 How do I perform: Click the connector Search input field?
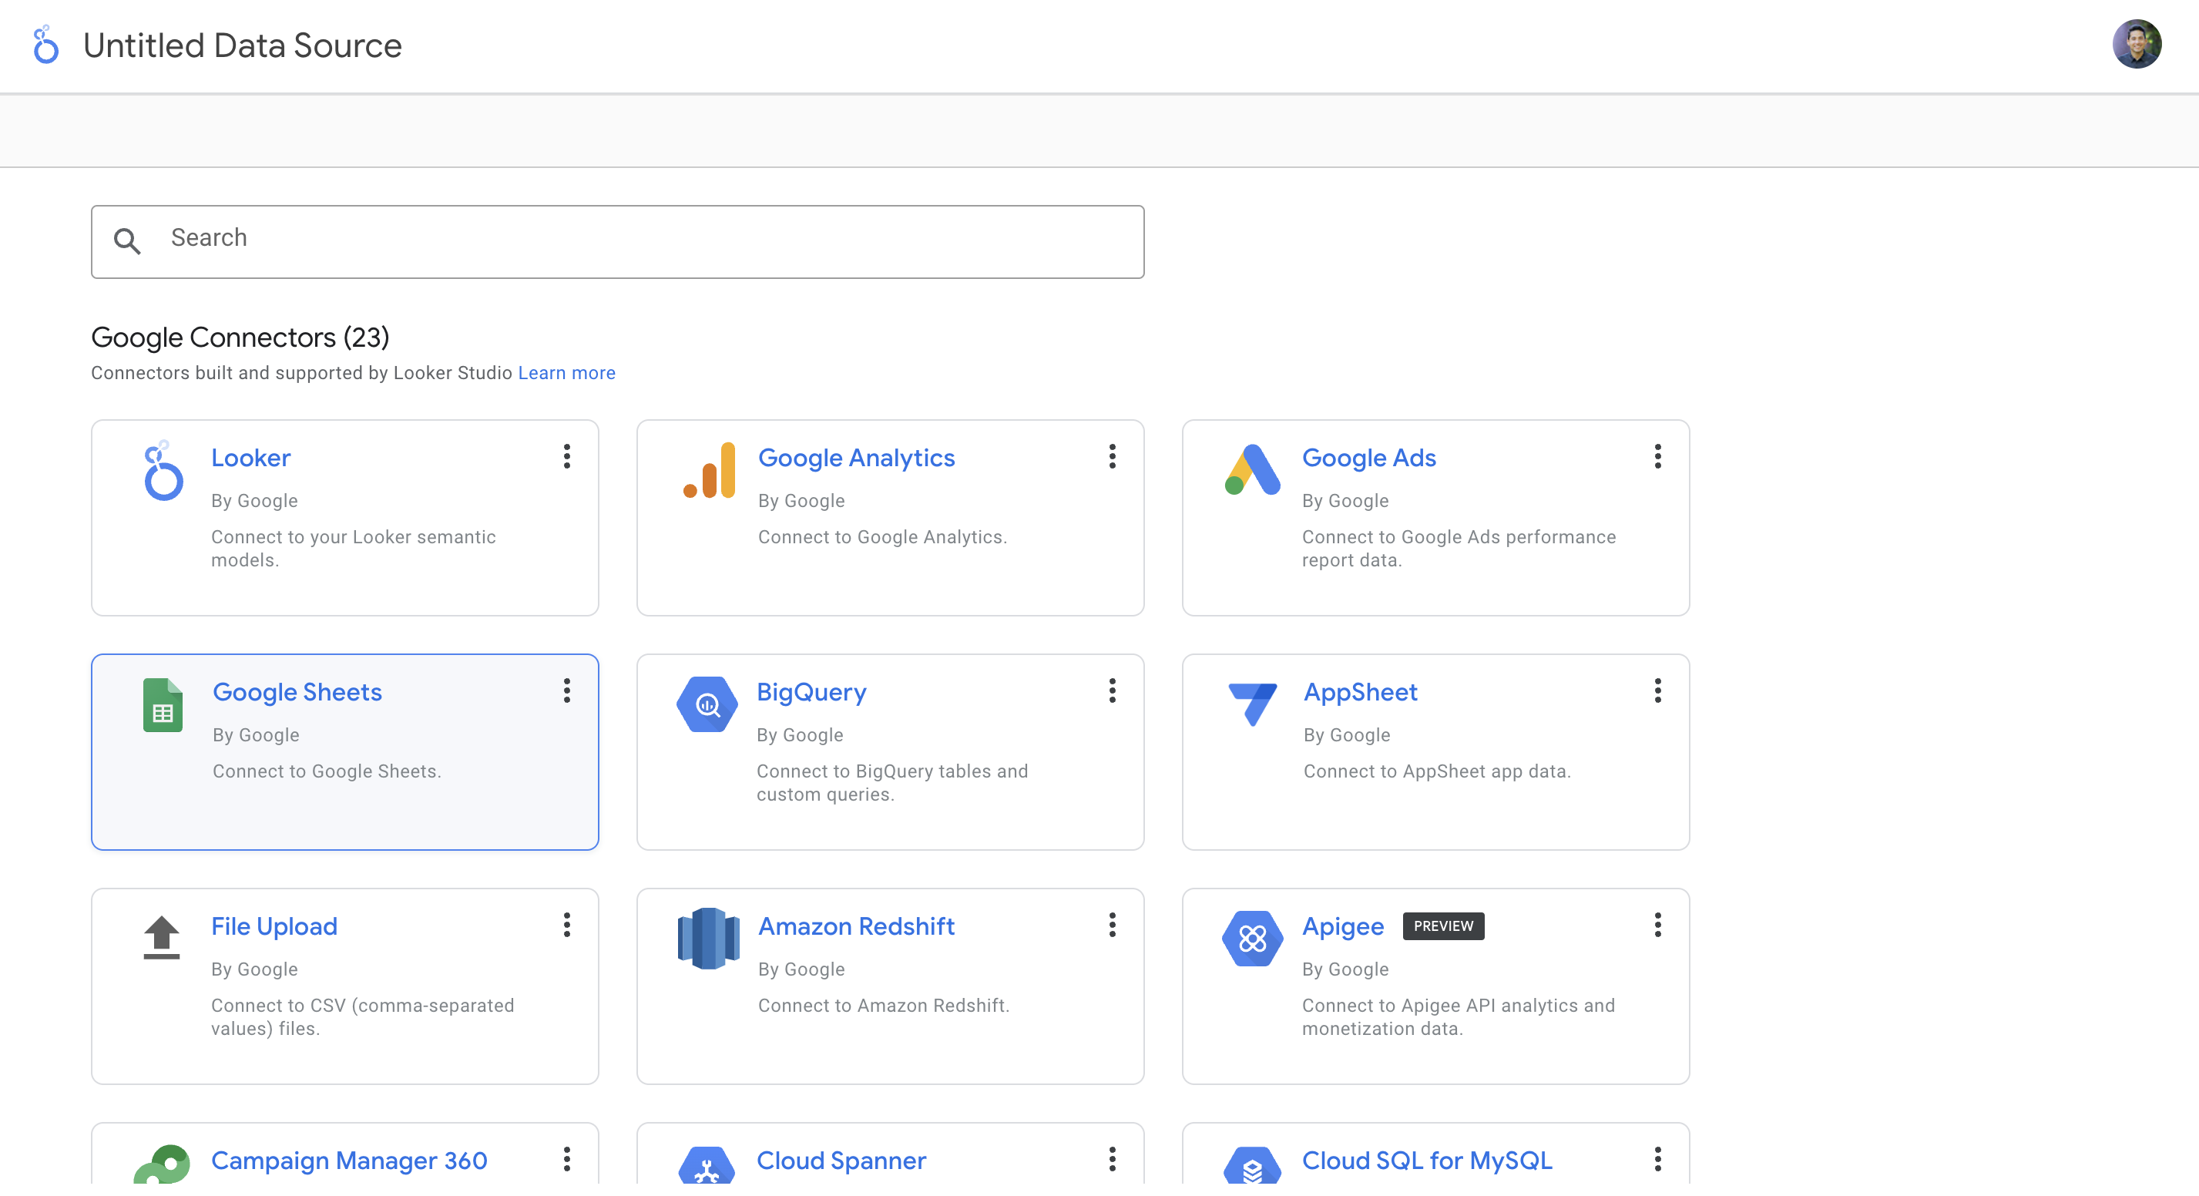(617, 240)
